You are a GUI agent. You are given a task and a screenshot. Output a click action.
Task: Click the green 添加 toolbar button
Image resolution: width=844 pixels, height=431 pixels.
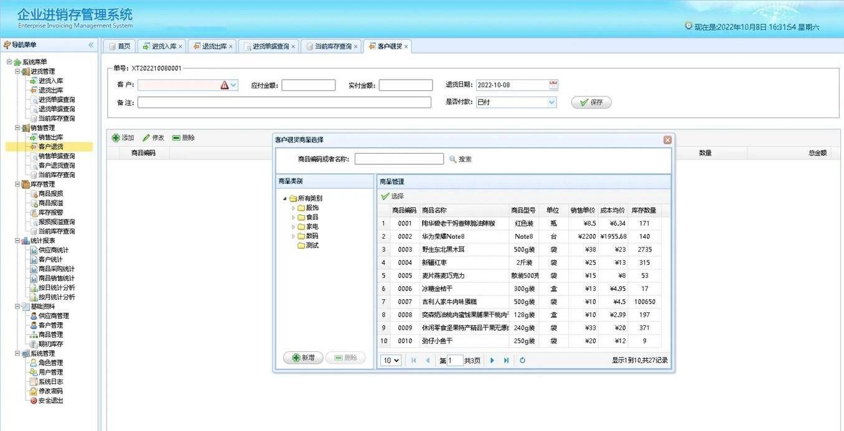point(123,137)
